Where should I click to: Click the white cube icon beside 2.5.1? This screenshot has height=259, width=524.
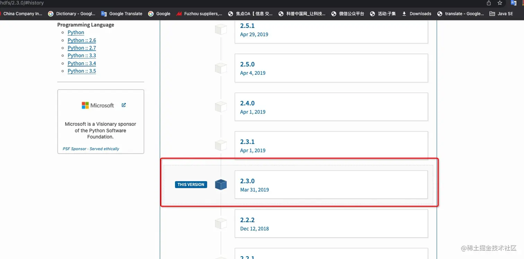[221, 29]
